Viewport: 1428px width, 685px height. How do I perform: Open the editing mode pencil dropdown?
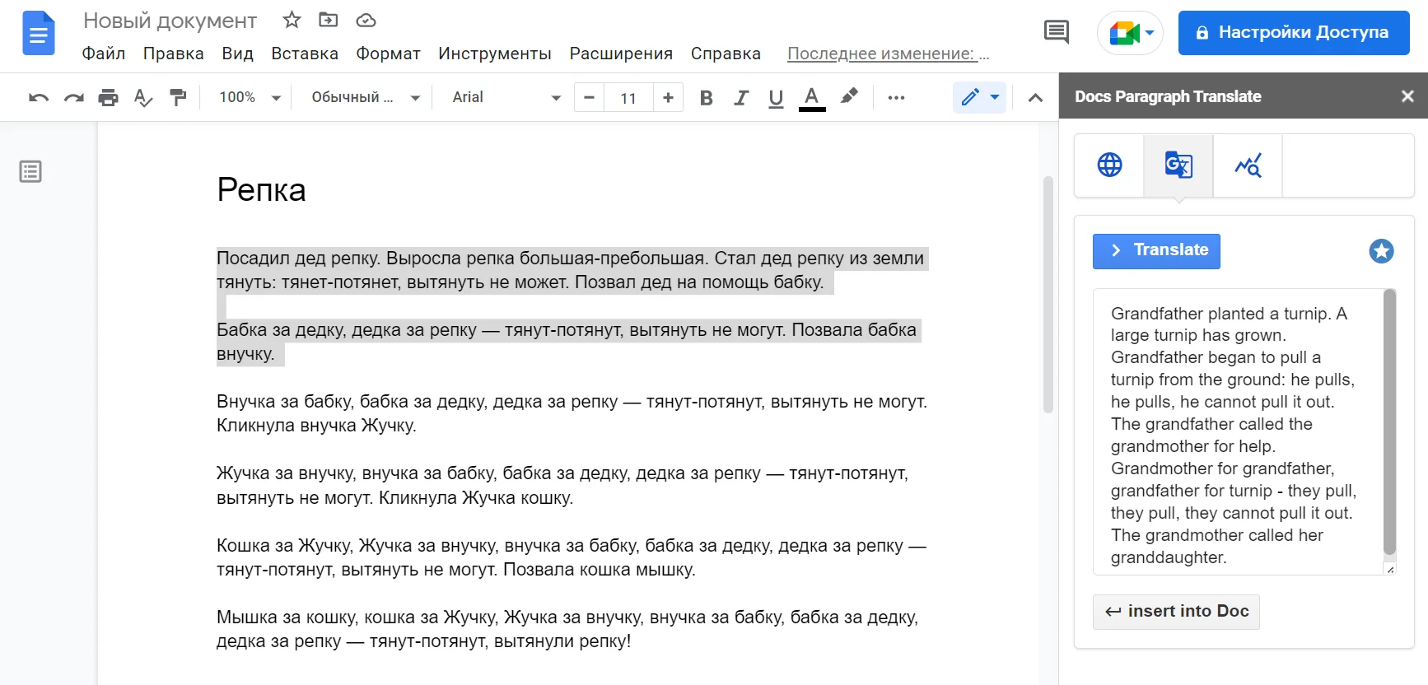980,97
